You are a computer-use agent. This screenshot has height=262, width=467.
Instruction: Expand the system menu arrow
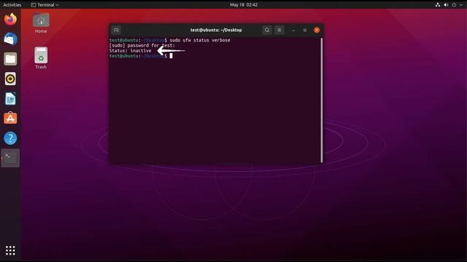click(461, 5)
